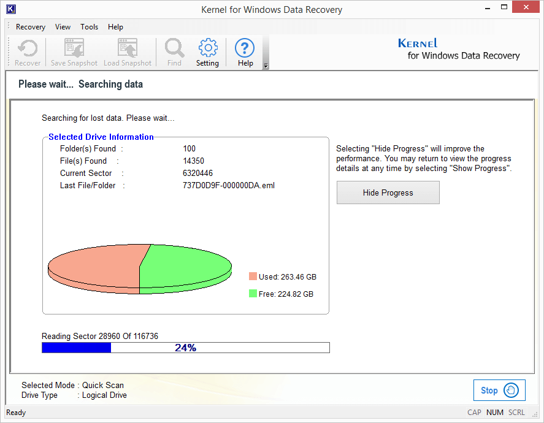The image size is (544, 423).
Task: Click the SCRL status bar indicator
Action: (x=516, y=413)
